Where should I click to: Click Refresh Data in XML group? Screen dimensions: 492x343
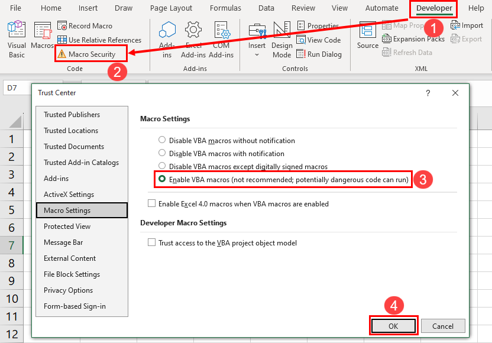pos(407,53)
